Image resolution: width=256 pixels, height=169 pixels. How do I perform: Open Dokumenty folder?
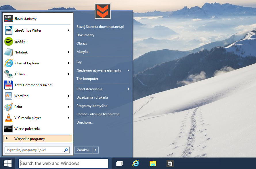(85, 35)
